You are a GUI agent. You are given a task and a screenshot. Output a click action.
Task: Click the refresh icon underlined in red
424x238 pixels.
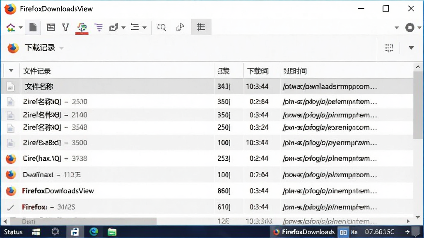point(82,28)
